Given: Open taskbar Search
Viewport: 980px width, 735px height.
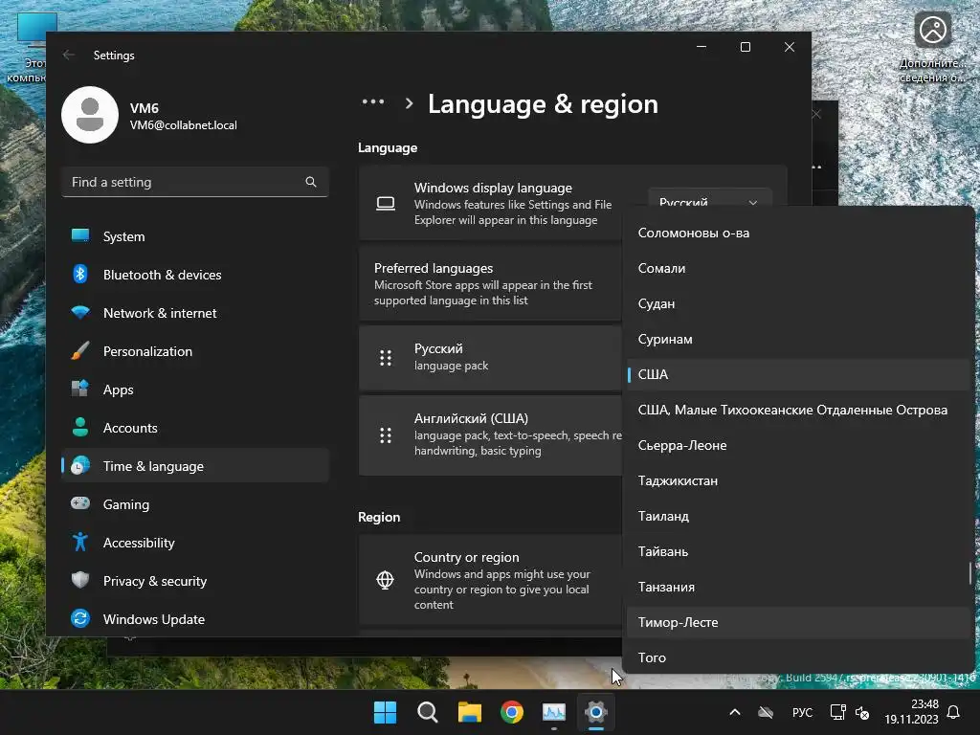Looking at the screenshot, I should 428,712.
